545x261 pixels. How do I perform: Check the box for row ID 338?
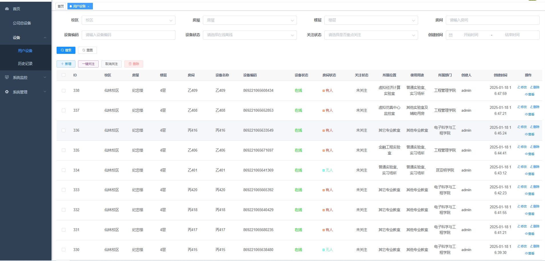pyautogui.click(x=63, y=91)
